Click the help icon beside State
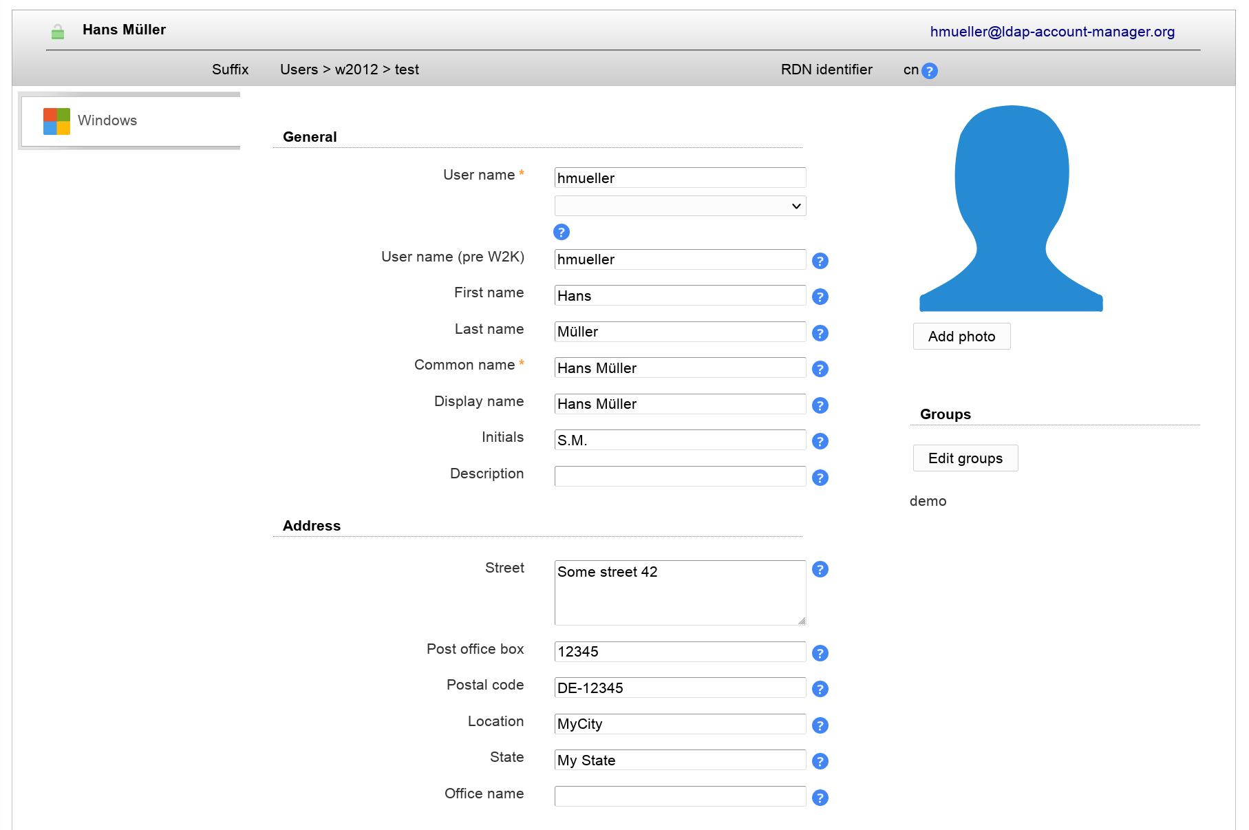 pos(820,761)
